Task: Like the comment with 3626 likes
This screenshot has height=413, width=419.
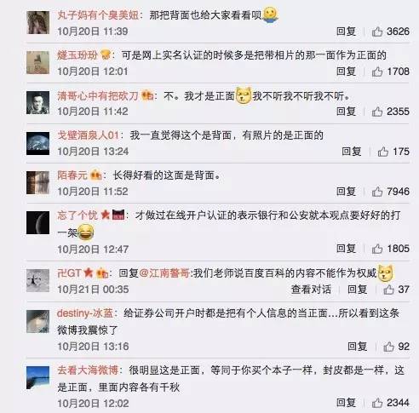Action: coord(377,32)
